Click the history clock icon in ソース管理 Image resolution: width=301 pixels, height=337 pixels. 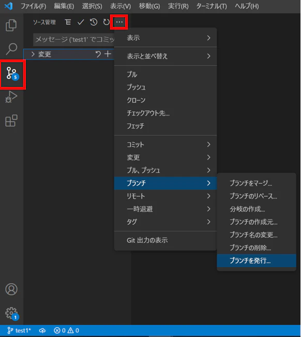(94, 22)
